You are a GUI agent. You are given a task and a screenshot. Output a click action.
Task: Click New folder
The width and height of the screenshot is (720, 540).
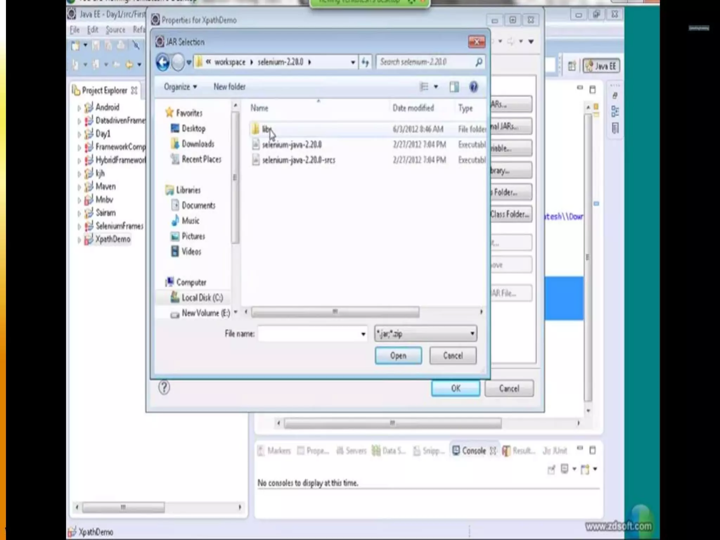coord(229,87)
